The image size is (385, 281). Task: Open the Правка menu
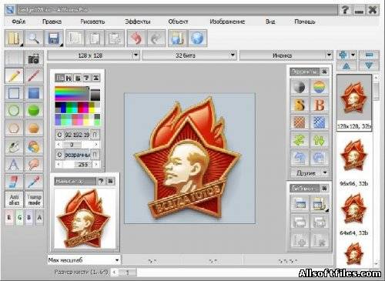point(52,22)
